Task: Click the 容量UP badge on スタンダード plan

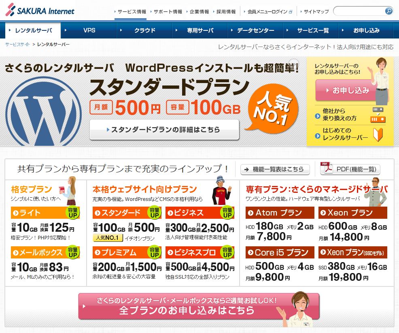Action: click(154, 213)
